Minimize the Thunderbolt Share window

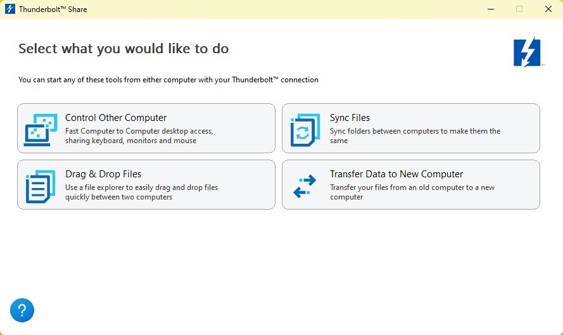[491, 9]
